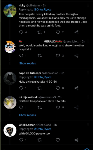93x150 pixels.
Task: Like the 'Shittiest hospital ever' tweet
Action: click(x=58, y=108)
